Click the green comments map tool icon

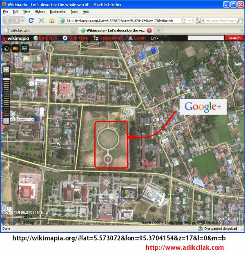coord(24,48)
